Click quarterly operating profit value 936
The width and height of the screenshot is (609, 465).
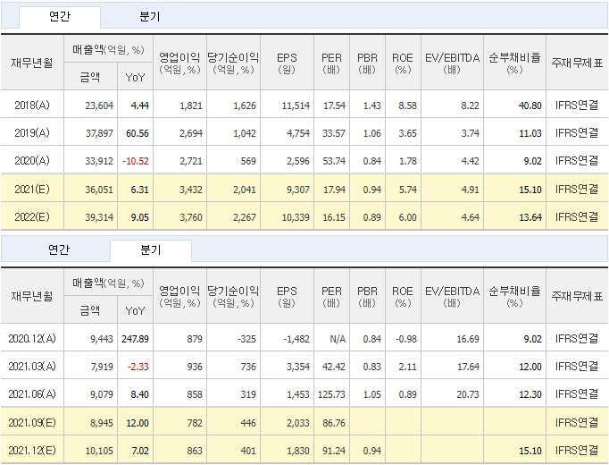click(x=195, y=367)
